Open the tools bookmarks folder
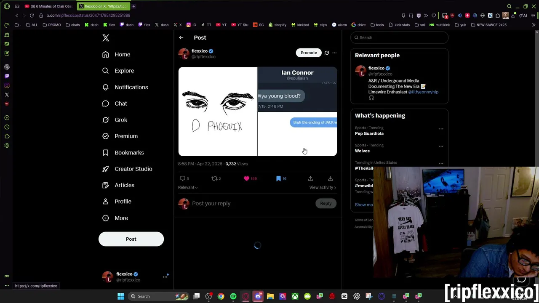The height and width of the screenshot is (303, 539). [377, 25]
